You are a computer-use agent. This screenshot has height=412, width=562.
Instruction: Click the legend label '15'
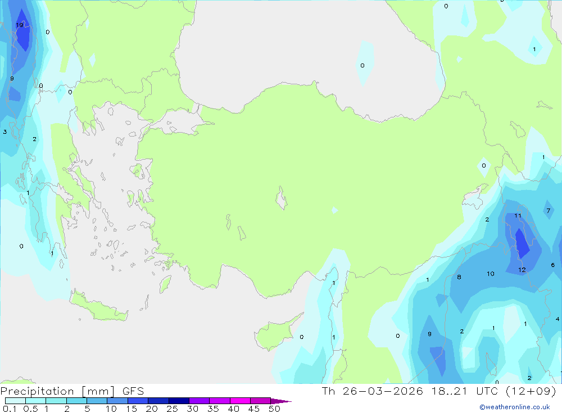coord(131,409)
